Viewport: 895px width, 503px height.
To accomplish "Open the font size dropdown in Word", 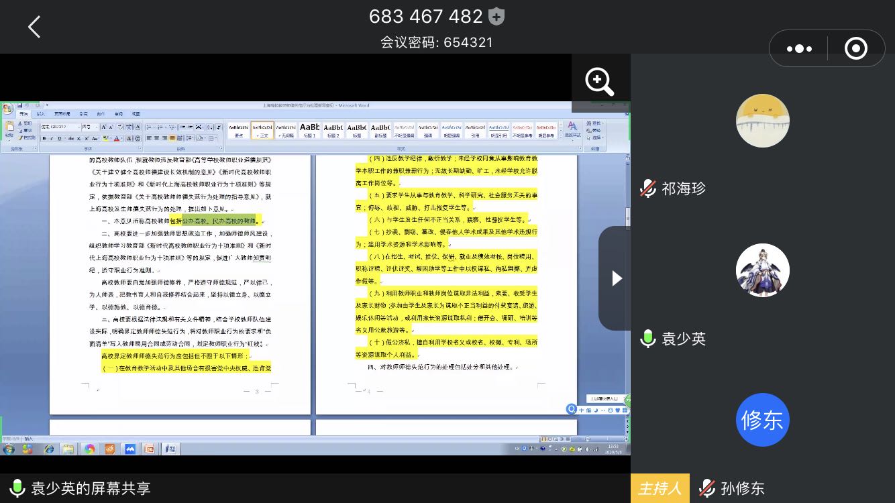I will coord(98,127).
